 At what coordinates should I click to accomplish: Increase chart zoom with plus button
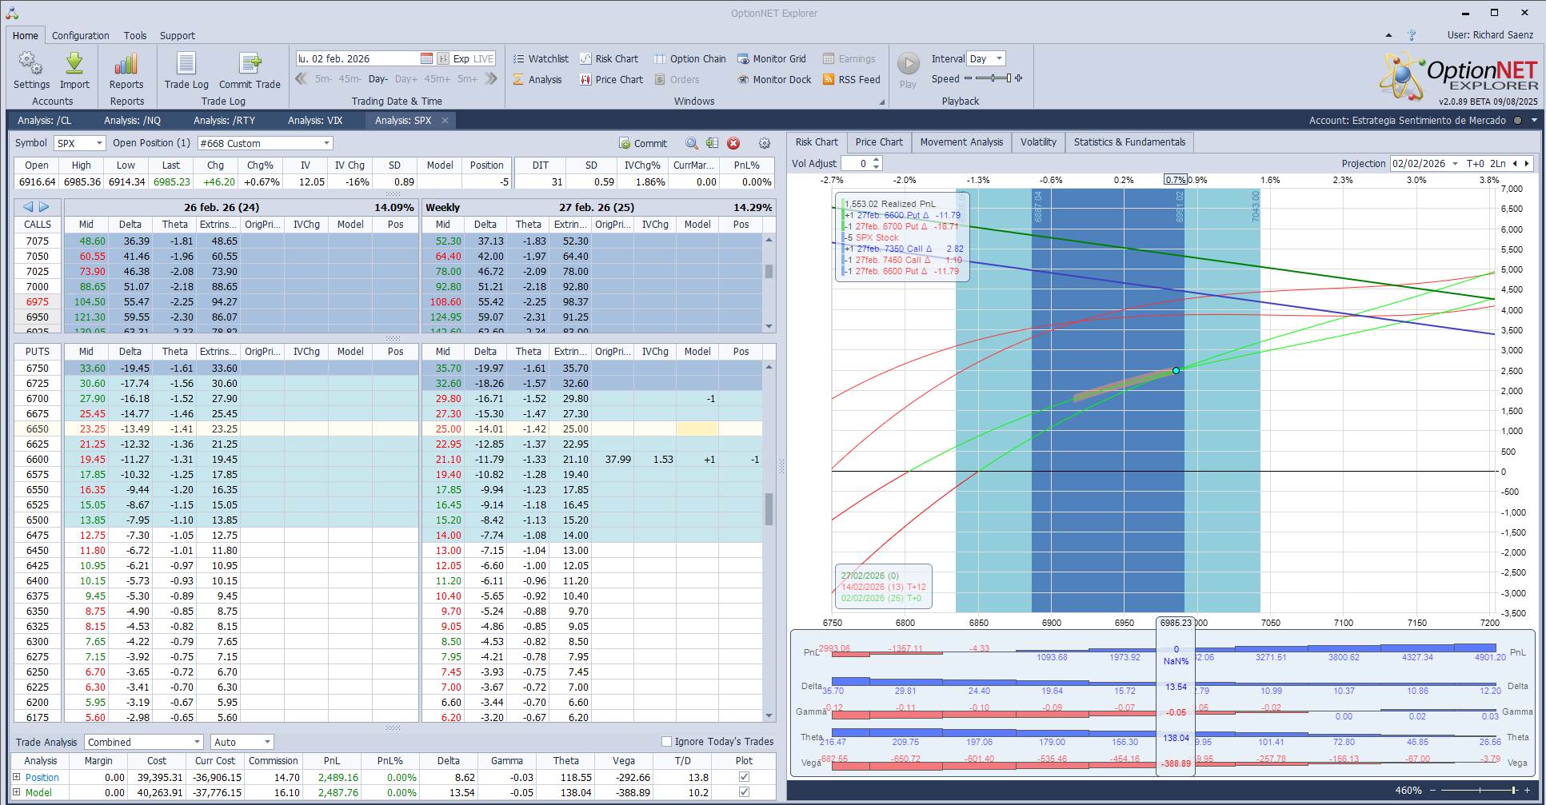pyautogui.click(x=1527, y=790)
